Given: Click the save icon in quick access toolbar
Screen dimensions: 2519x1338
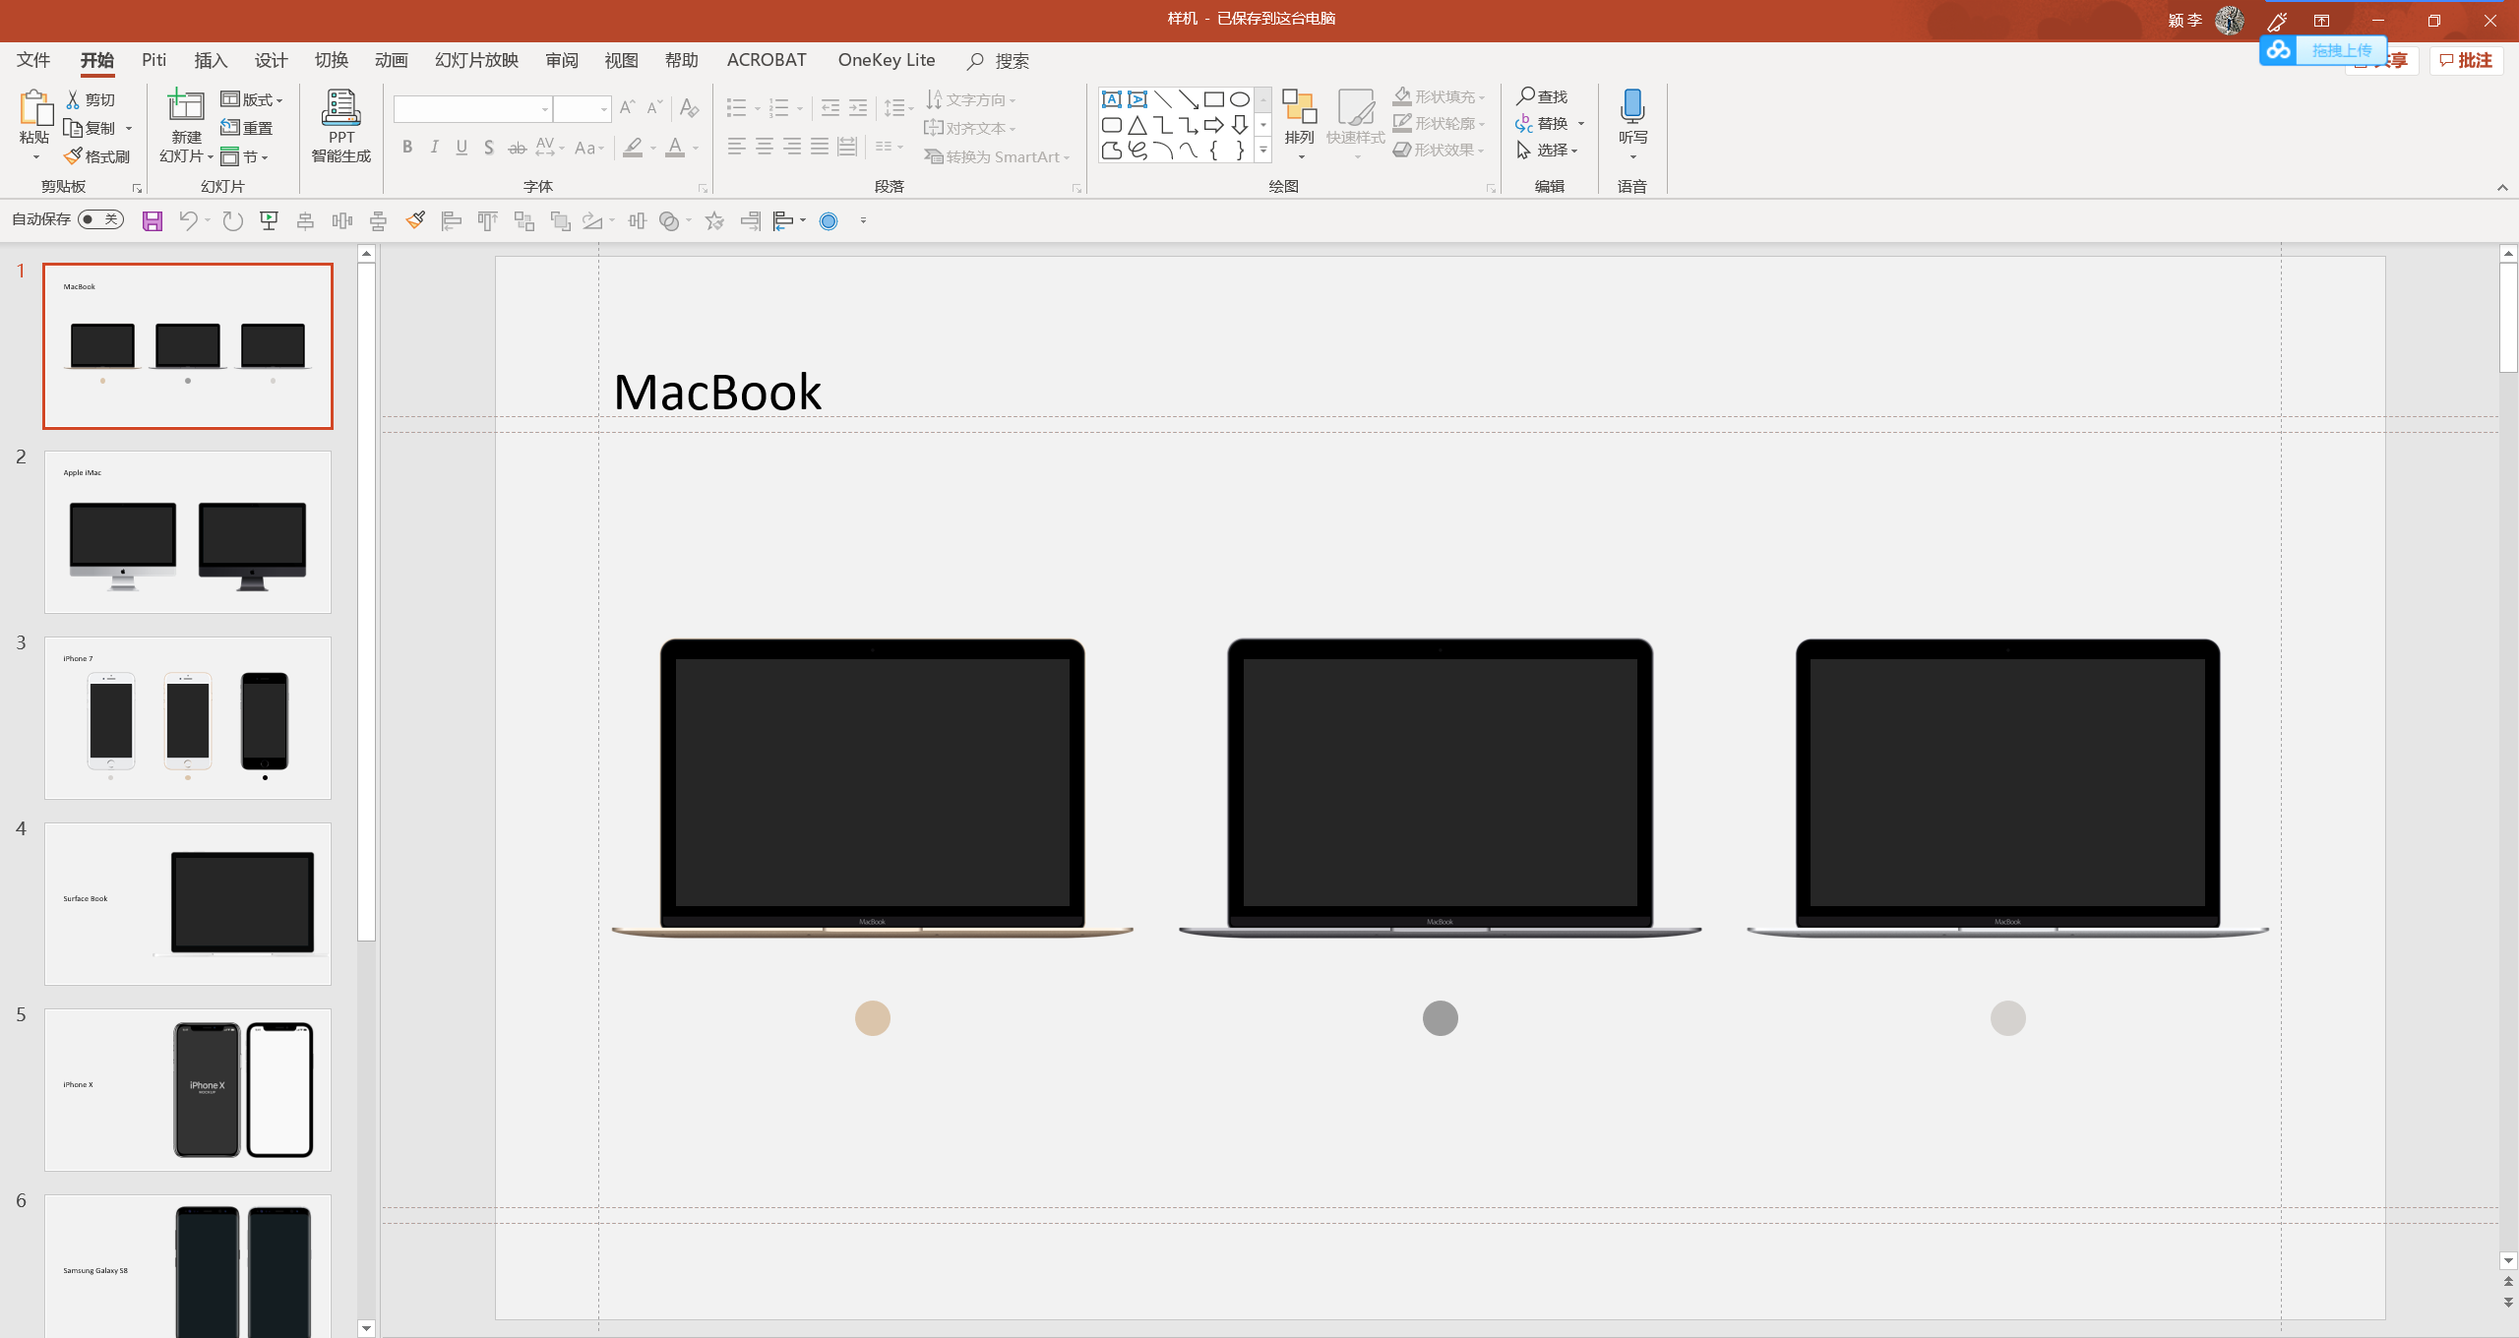Looking at the screenshot, I should pos(153,221).
